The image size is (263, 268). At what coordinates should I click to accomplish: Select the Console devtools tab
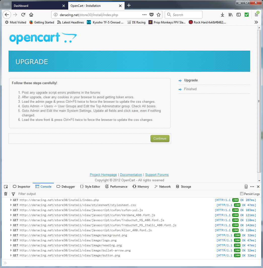click(43, 187)
